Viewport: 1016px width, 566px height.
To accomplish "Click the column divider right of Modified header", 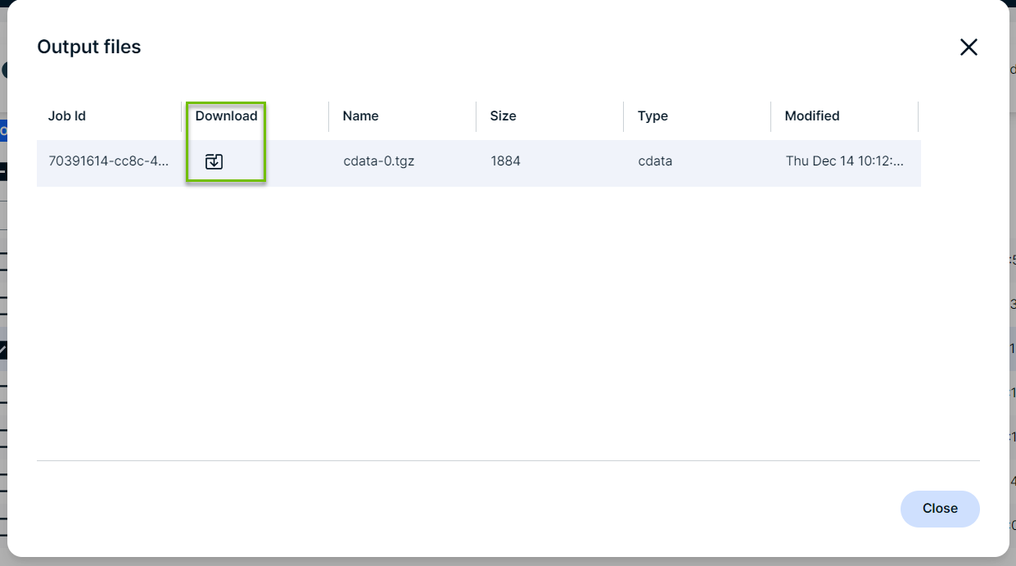I will [918, 116].
